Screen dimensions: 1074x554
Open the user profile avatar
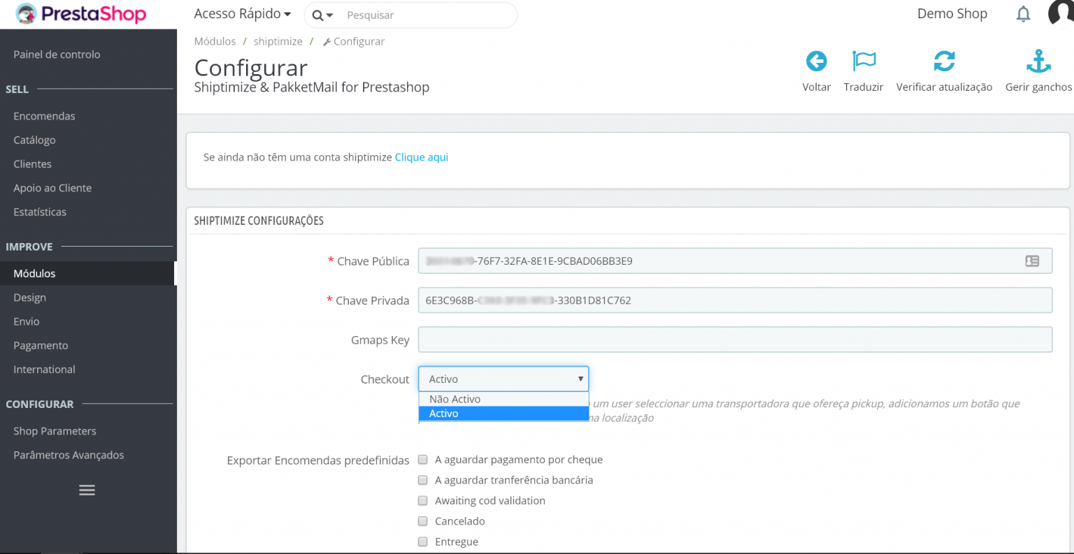point(1061,13)
